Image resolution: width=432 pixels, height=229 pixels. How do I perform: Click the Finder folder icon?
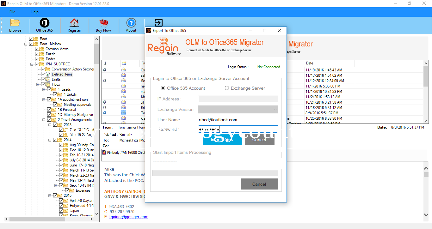point(42,59)
